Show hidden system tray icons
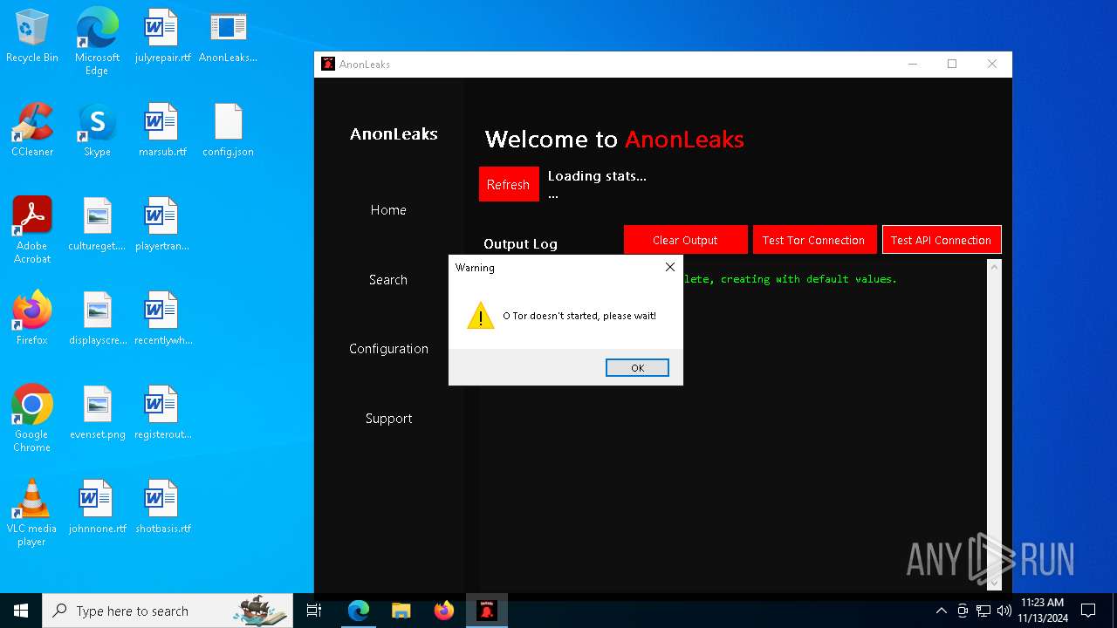This screenshot has height=628, width=1117. pyautogui.click(x=941, y=611)
